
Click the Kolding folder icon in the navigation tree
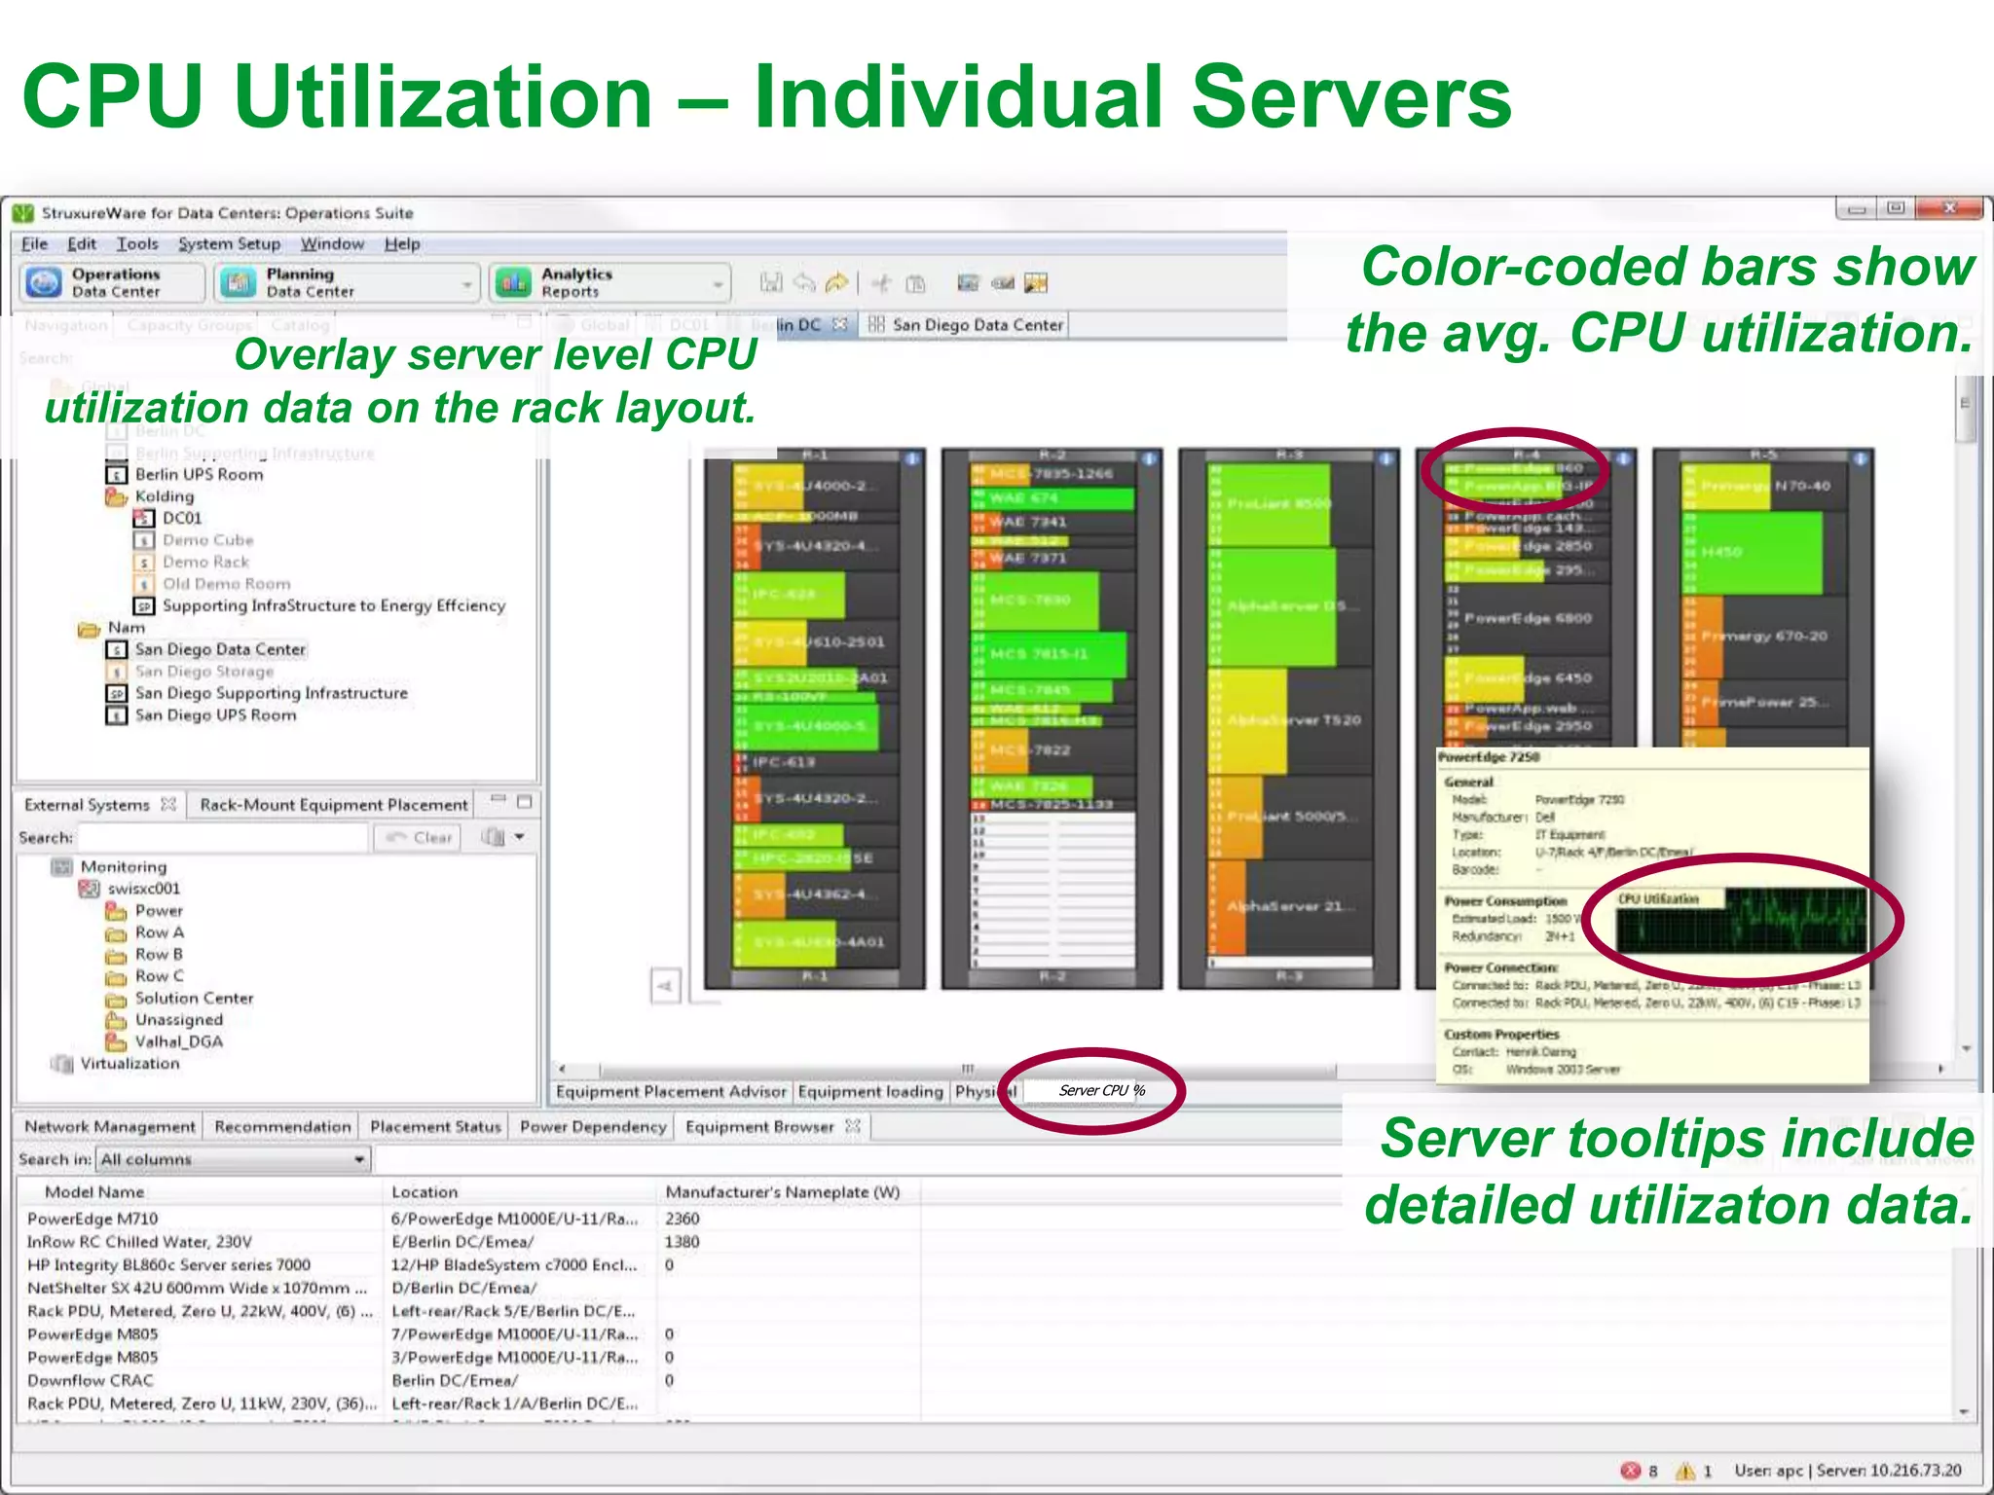coord(116,496)
